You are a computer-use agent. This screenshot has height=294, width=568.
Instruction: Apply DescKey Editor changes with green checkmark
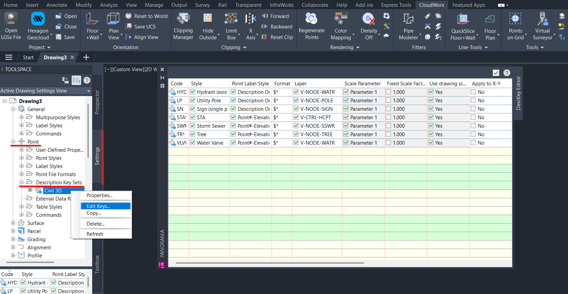[496, 73]
